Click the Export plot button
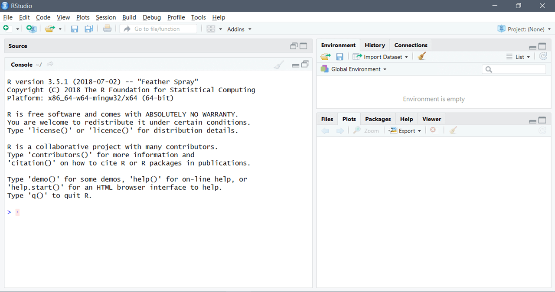 pos(405,131)
